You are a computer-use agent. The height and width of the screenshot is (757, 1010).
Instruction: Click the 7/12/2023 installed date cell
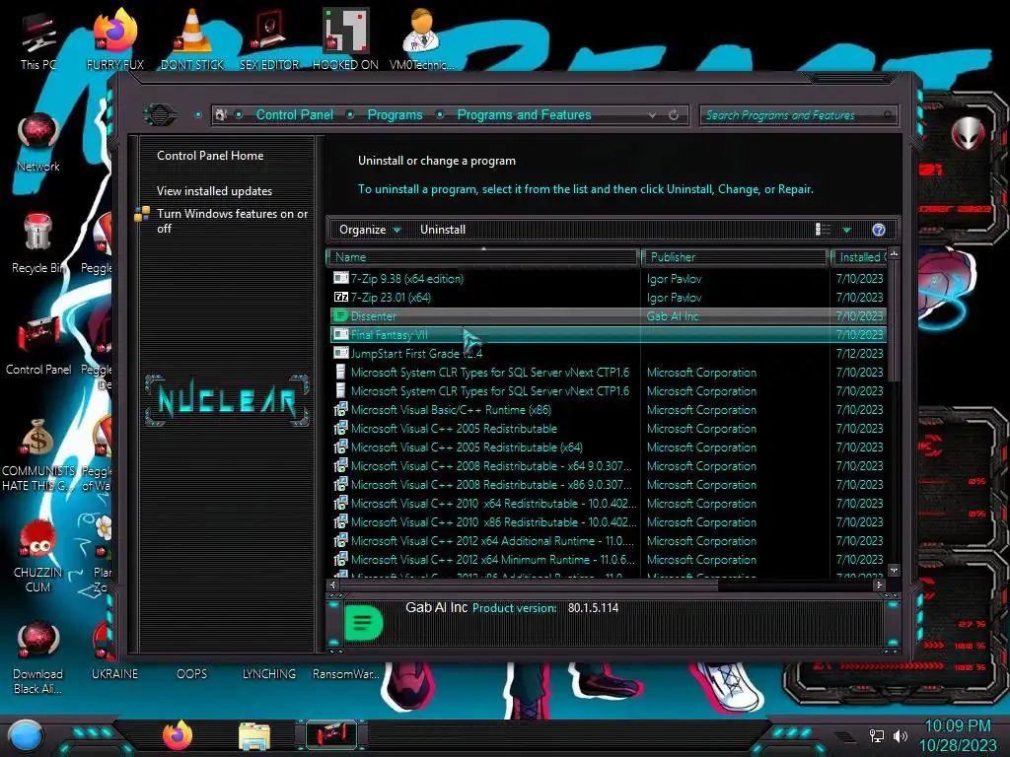[859, 354]
